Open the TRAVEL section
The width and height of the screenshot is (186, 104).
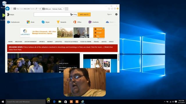point(96,42)
